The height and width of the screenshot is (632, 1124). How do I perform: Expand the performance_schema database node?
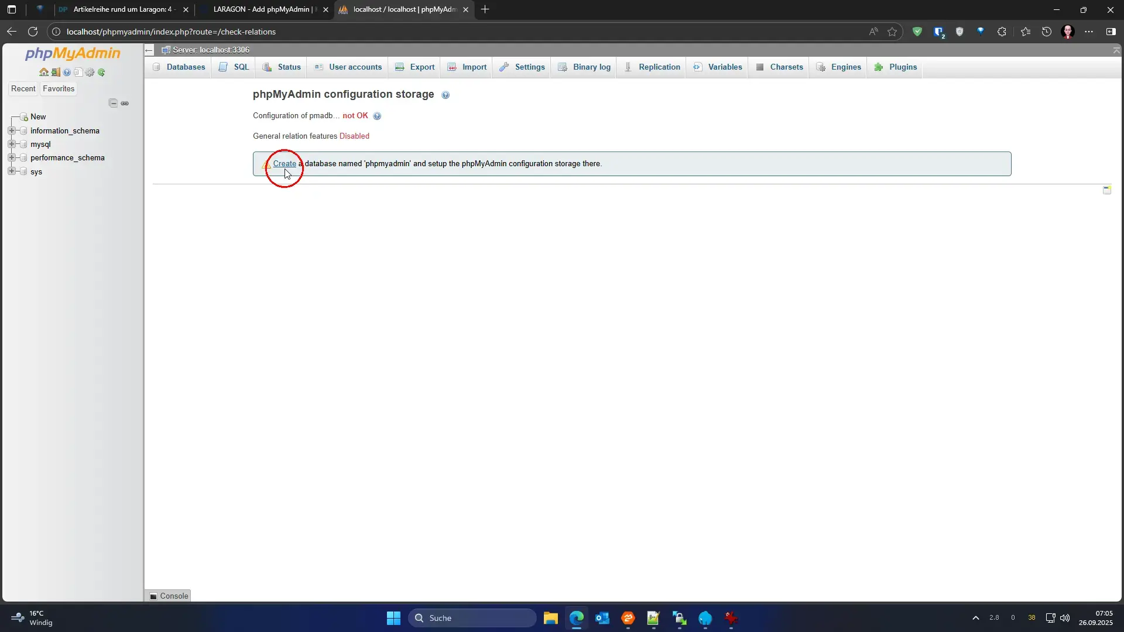(12, 157)
